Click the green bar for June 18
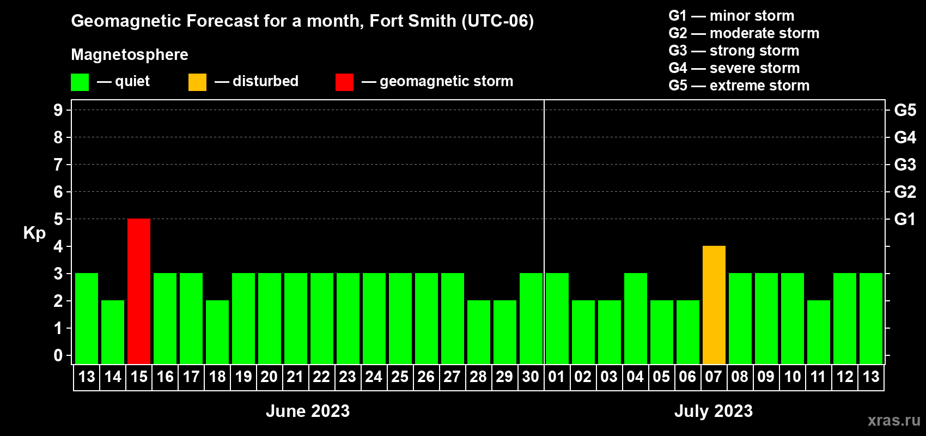The width and height of the screenshot is (926, 436). point(217,332)
